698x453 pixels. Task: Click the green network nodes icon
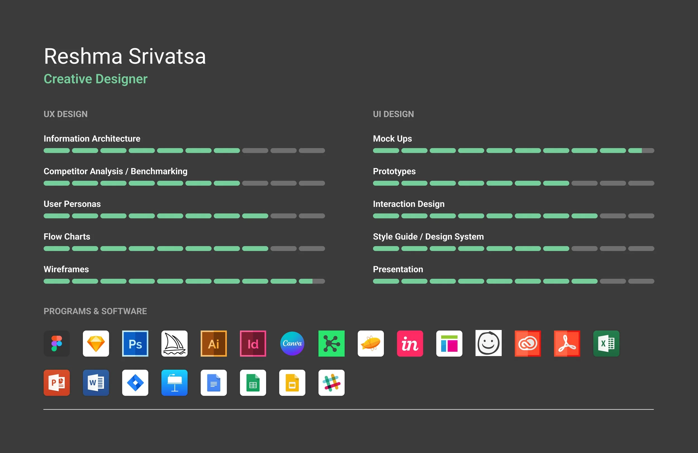pyautogui.click(x=332, y=343)
